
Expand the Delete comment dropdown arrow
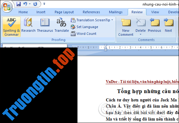tap(140, 34)
